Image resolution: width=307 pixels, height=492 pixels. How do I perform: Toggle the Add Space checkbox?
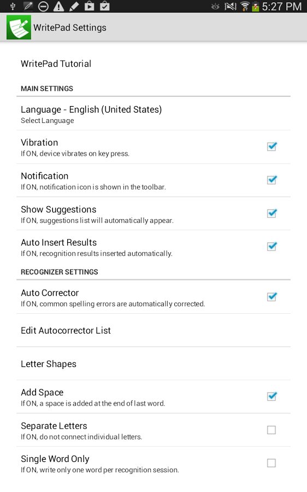(x=271, y=396)
